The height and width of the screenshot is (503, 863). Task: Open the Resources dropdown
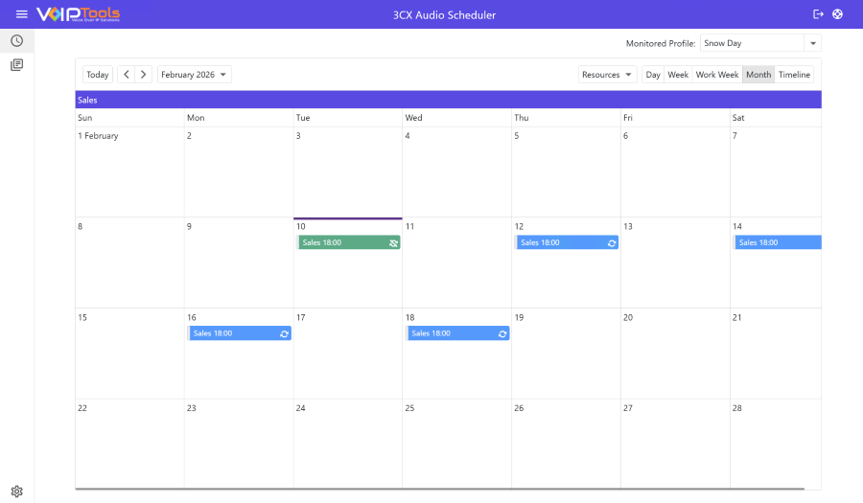pyautogui.click(x=607, y=75)
